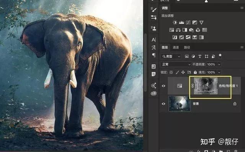The image size is (245, 152).
Task: Add an Invert adjustment
Action: [x=175, y=37]
